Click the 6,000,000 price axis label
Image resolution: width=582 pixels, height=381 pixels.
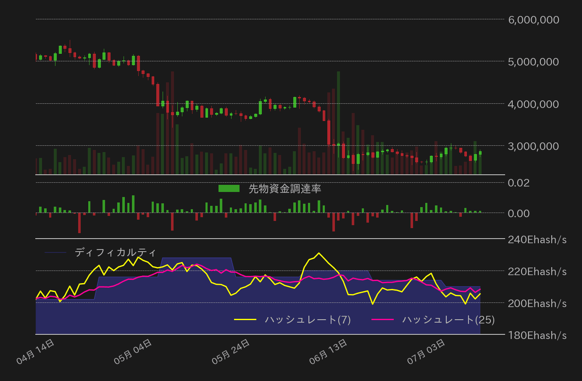coord(533,20)
